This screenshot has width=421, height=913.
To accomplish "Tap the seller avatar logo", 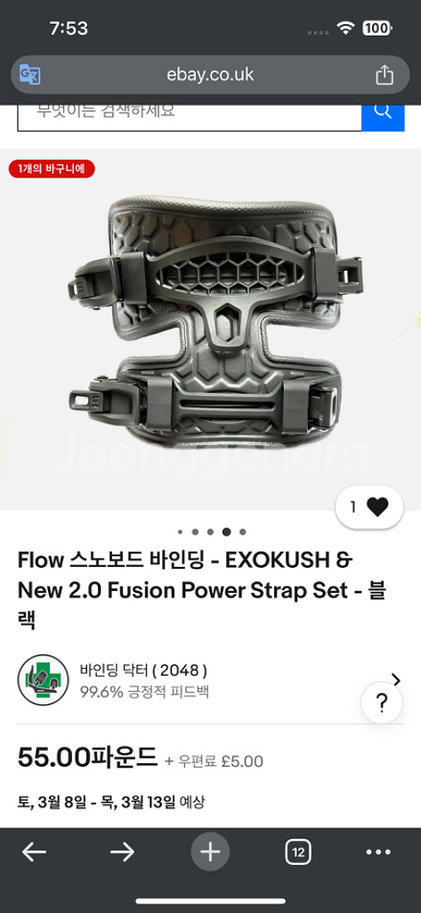I will 44,679.
